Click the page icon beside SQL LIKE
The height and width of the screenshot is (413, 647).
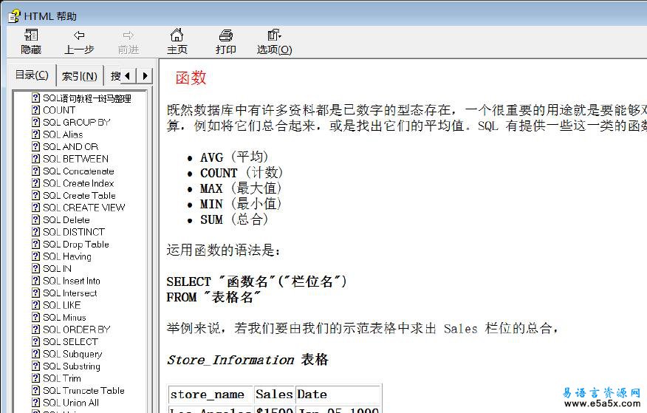[36, 305]
